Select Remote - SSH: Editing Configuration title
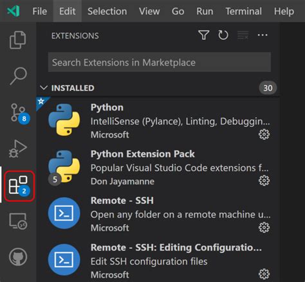Viewport: 305px width, 282px height. coord(176,247)
